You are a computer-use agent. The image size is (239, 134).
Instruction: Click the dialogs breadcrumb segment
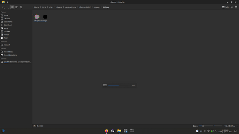(x=106, y=7)
